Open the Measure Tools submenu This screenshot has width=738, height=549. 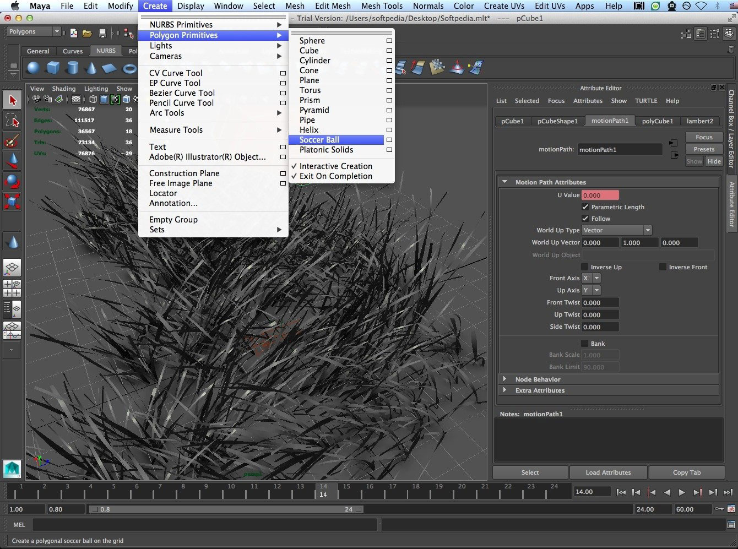[214, 130]
